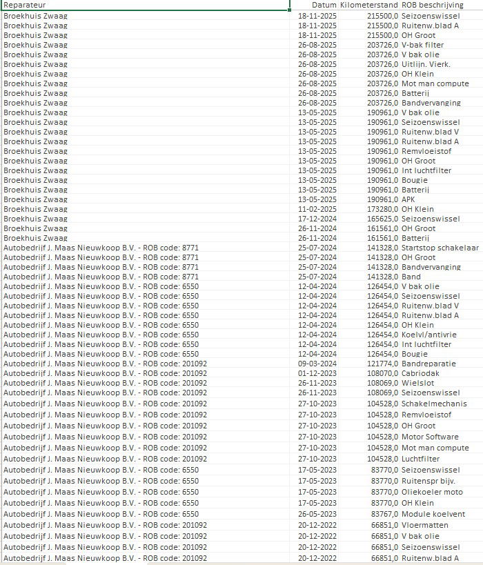Select the Module koelvent cell
Screen dimensions: 483x565
pyautogui.click(x=441, y=514)
